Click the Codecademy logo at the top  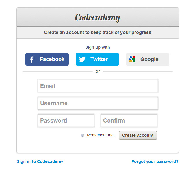98,17
